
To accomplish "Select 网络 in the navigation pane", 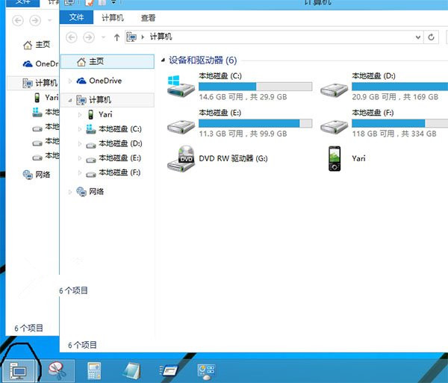I will click(x=96, y=191).
